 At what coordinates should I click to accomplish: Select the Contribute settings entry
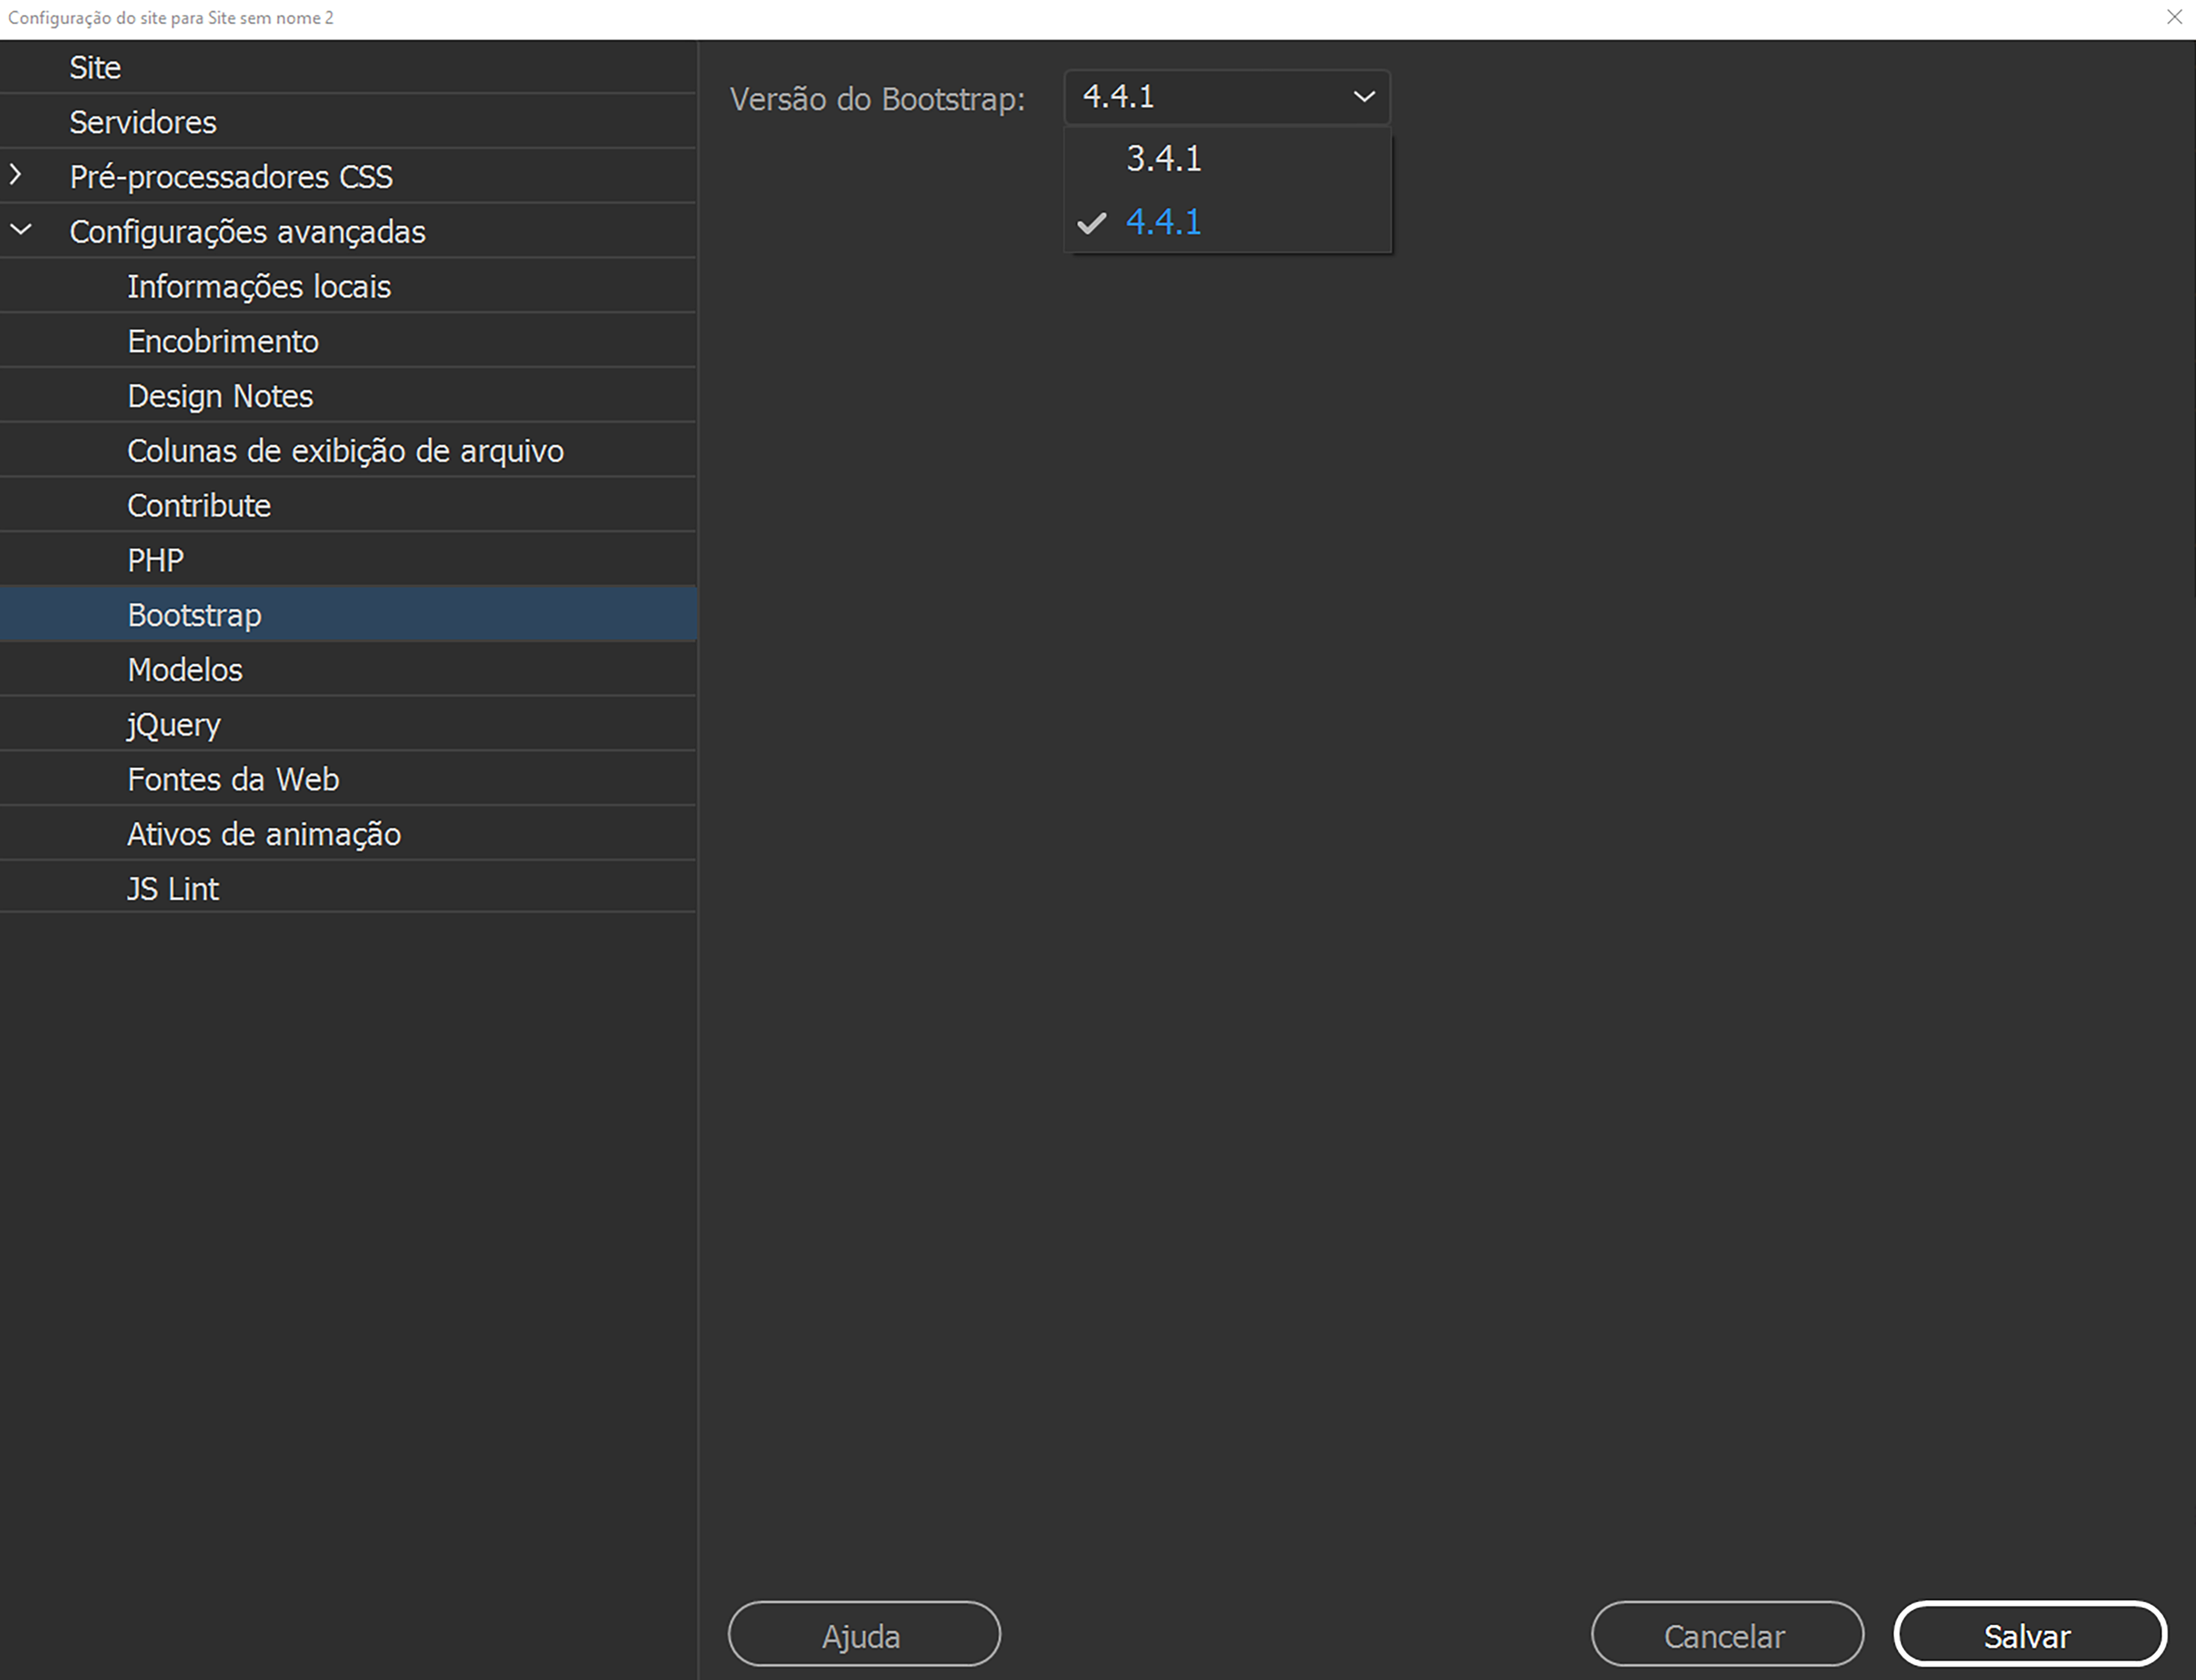point(198,504)
